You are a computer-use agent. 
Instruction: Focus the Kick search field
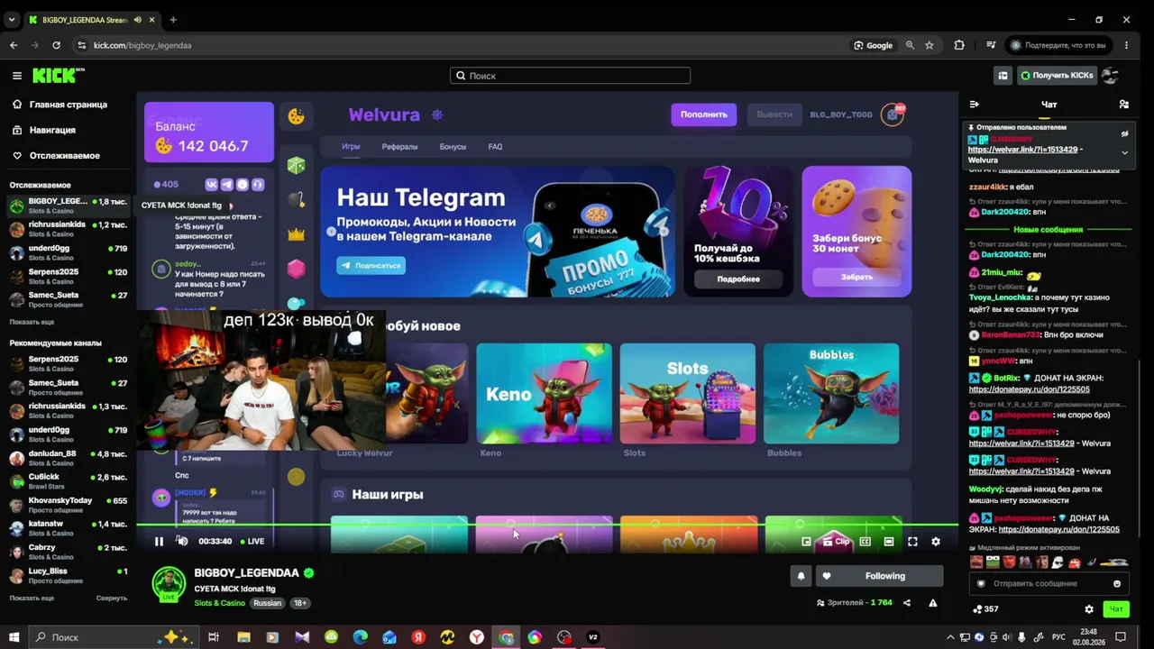[x=571, y=76]
